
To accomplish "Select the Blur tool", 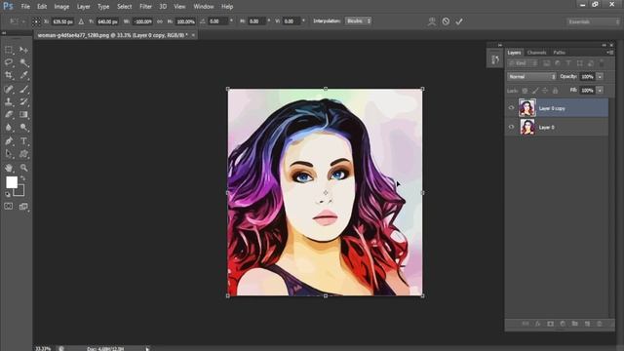I will (x=9, y=128).
